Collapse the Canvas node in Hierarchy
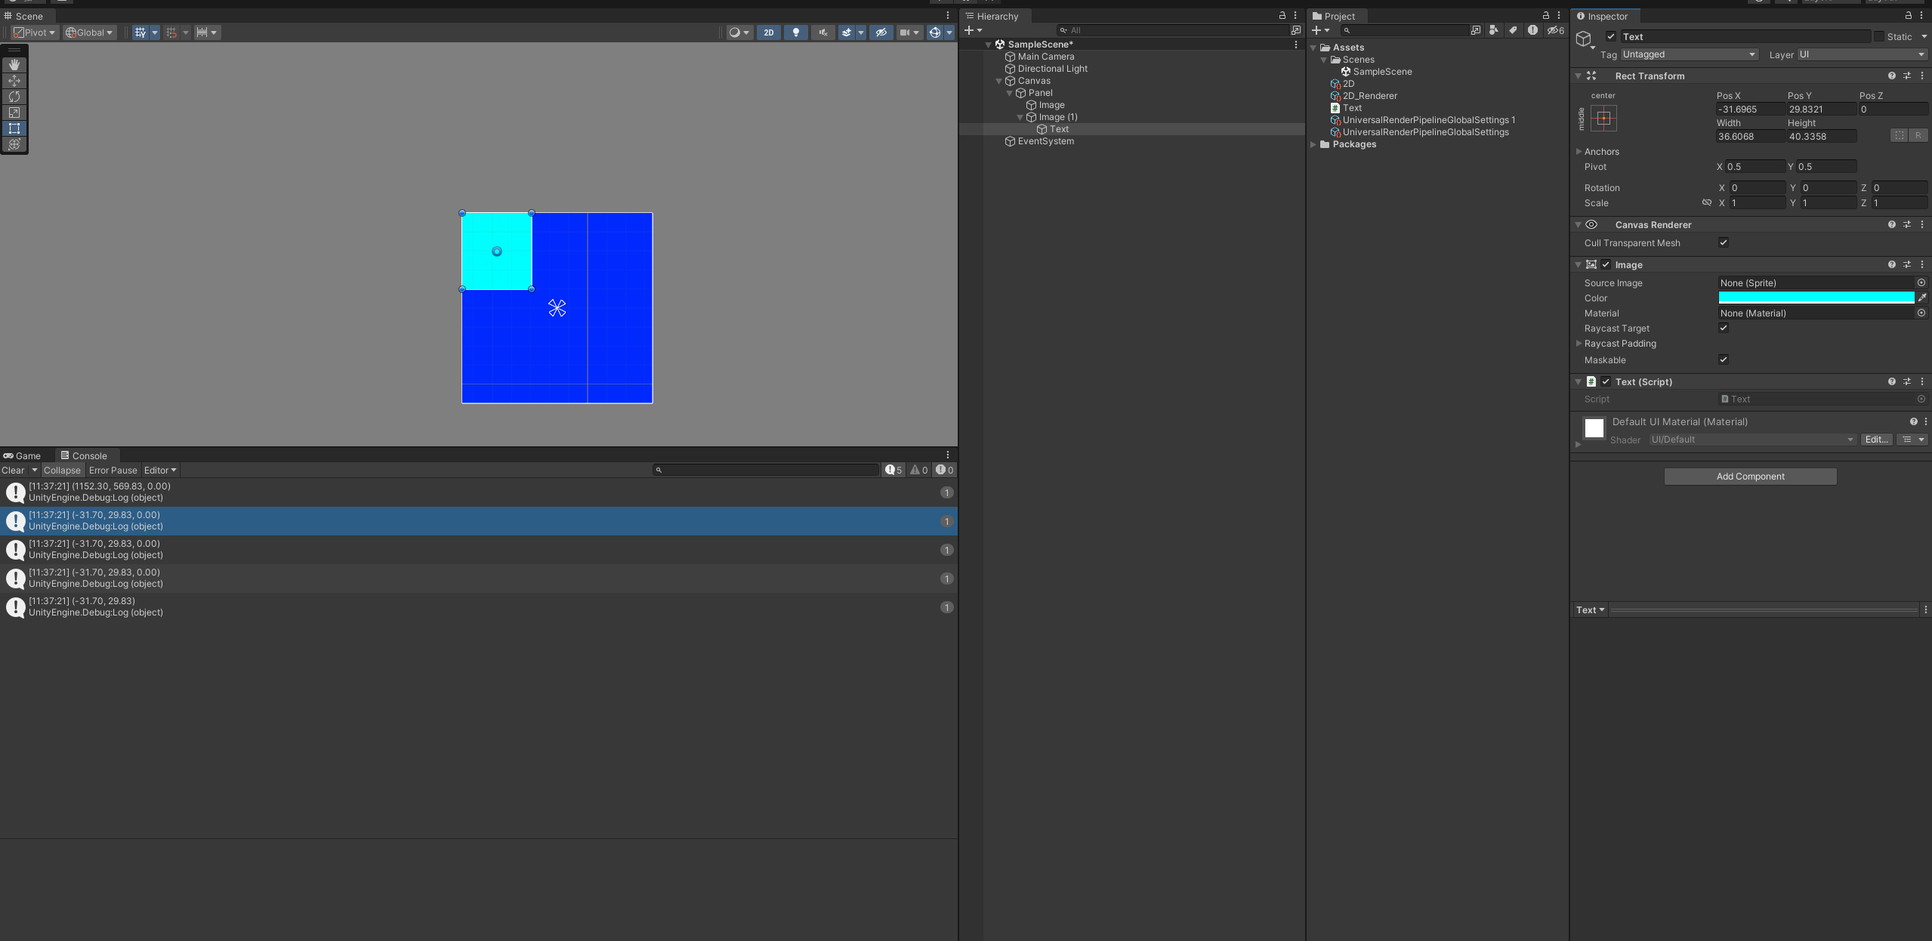Screen dimensions: 1932x941 (x=998, y=81)
